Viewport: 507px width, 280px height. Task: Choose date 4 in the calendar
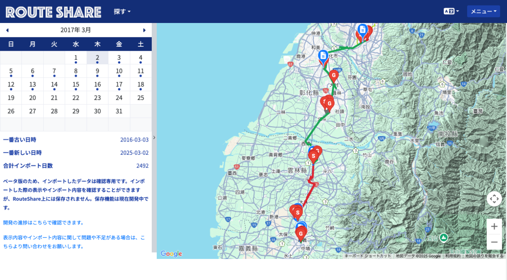pos(141,58)
